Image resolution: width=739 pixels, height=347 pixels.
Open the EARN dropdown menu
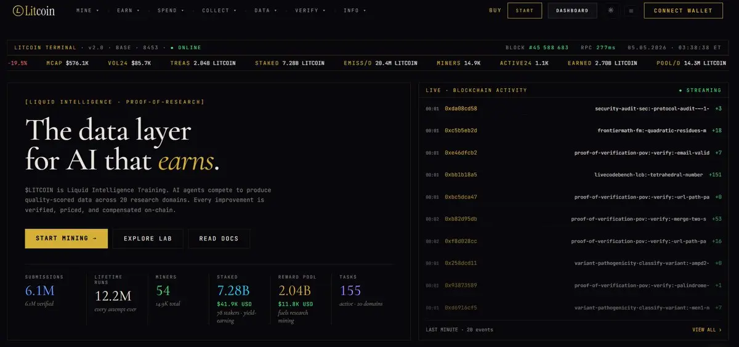(x=128, y=10)
